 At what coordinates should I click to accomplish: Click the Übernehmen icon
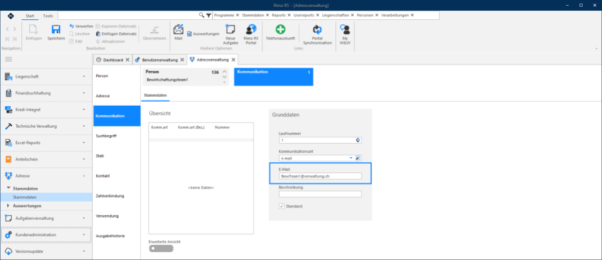point(154,30)
